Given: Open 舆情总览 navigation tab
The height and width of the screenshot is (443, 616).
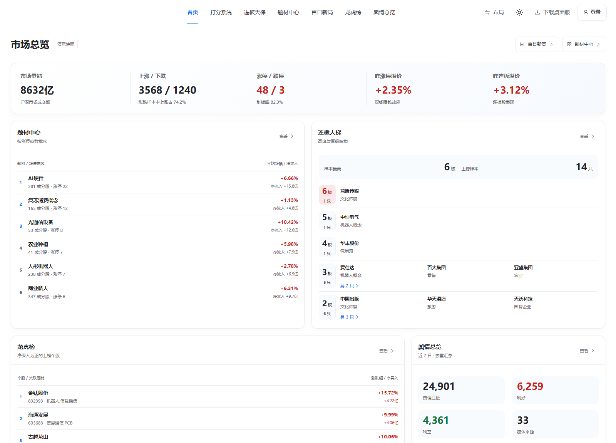Looking at the screenshot, I should click(384, 12).
